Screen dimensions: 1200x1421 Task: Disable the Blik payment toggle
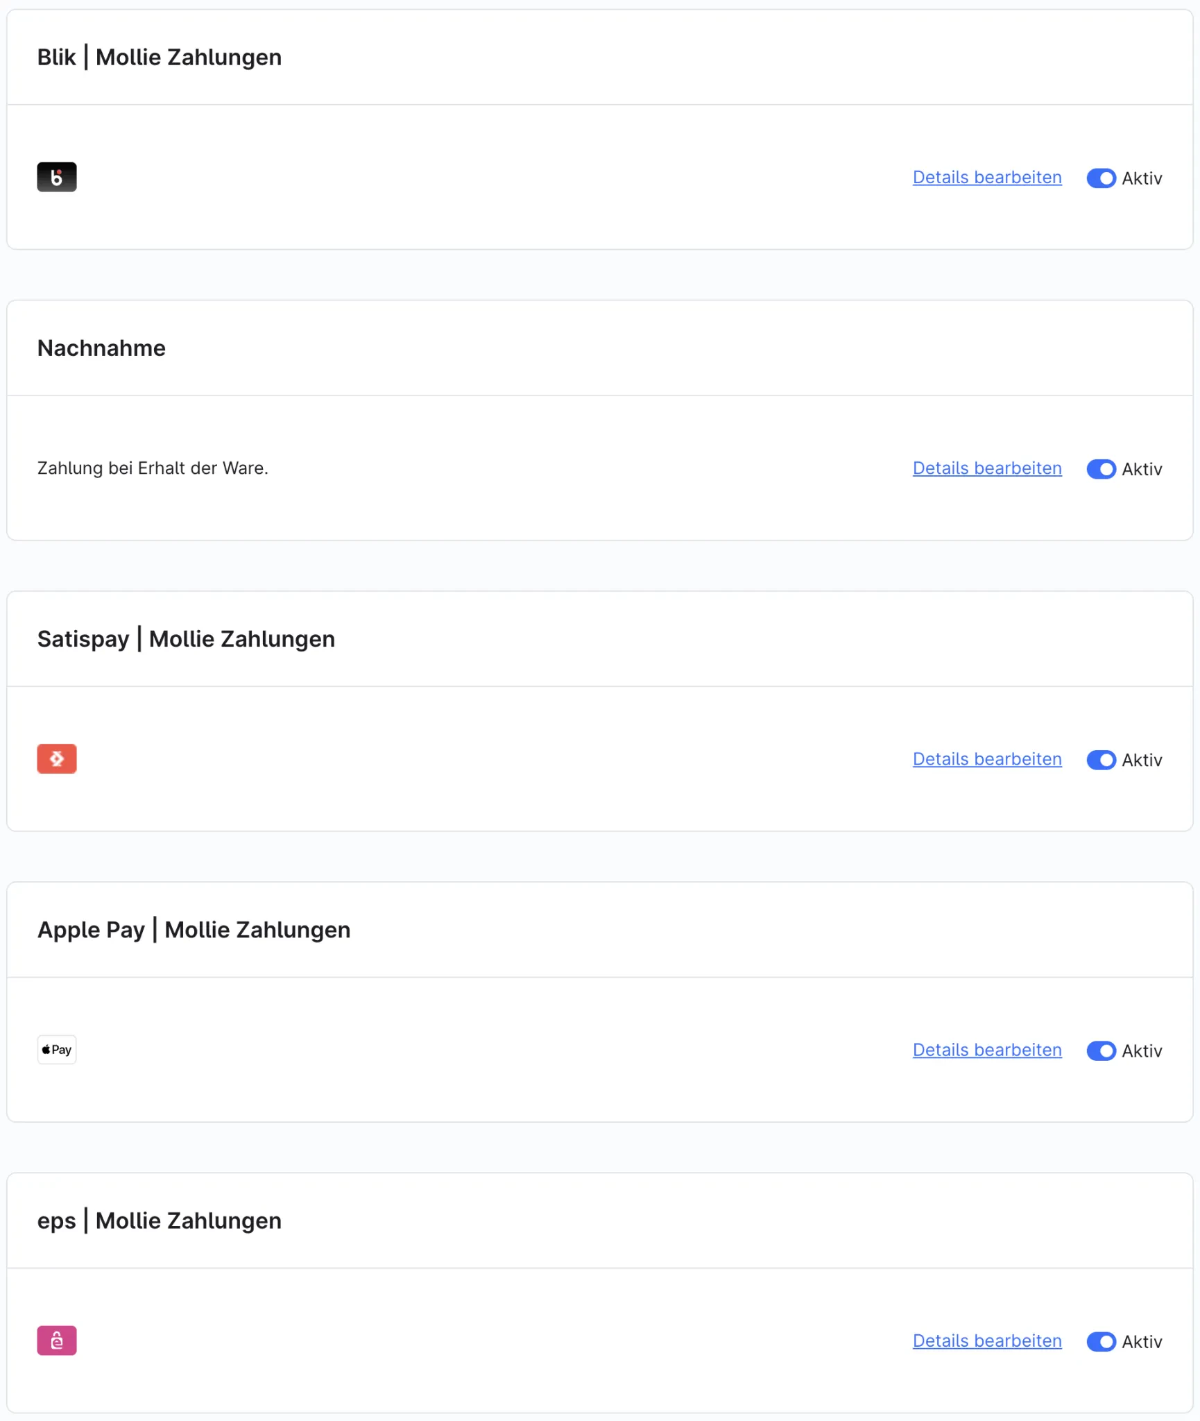pyautogui.click(x=1101, y=178)
